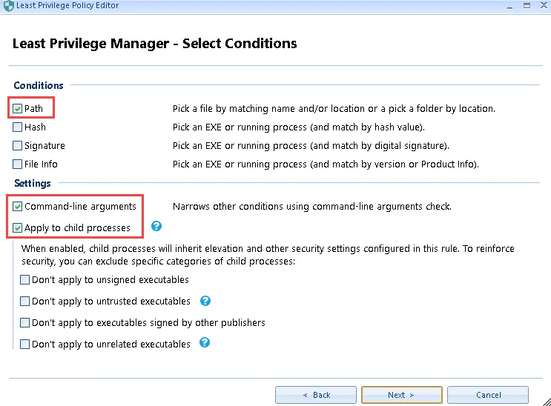This screenshot has height=406, width=551.
Task: Uncheck the Path condition checkbox
Action: coord(18,109)
